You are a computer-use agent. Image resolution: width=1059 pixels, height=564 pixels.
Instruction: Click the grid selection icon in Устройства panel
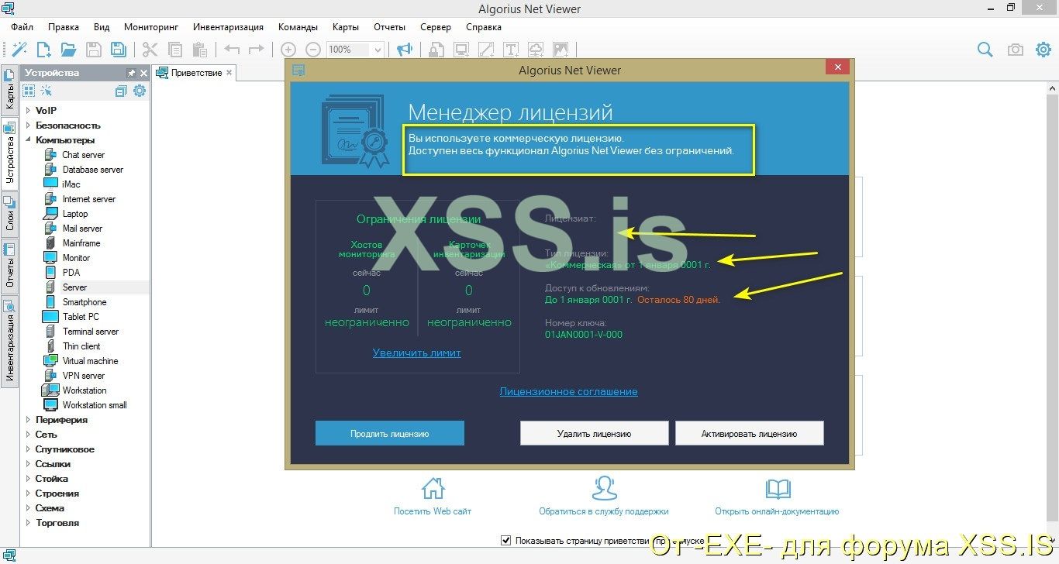29,91
